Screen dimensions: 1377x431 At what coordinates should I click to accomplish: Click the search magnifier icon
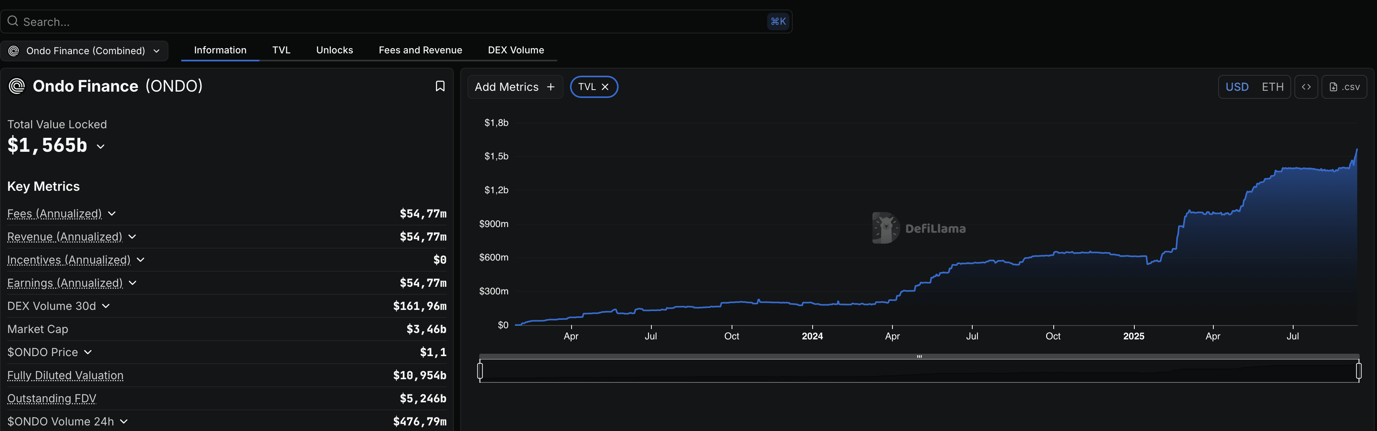click(13, 22)
